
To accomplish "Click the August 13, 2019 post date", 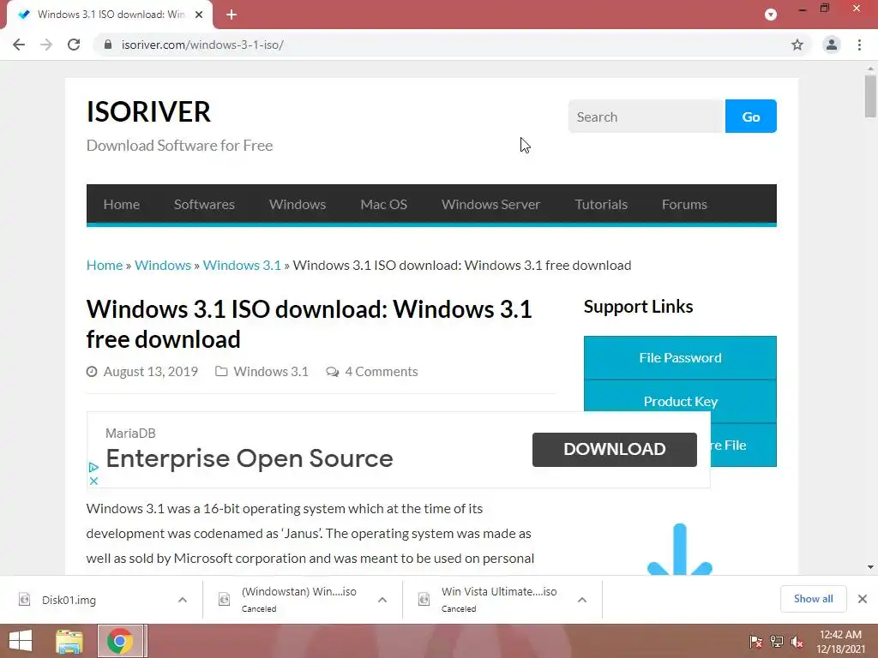I will click(151, 372).
